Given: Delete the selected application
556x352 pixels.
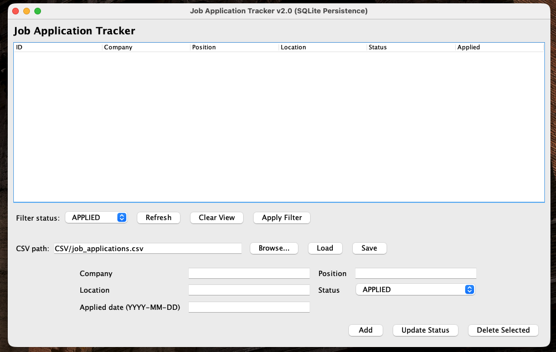Looking at the screenshot, I should [x=503, y=330].
